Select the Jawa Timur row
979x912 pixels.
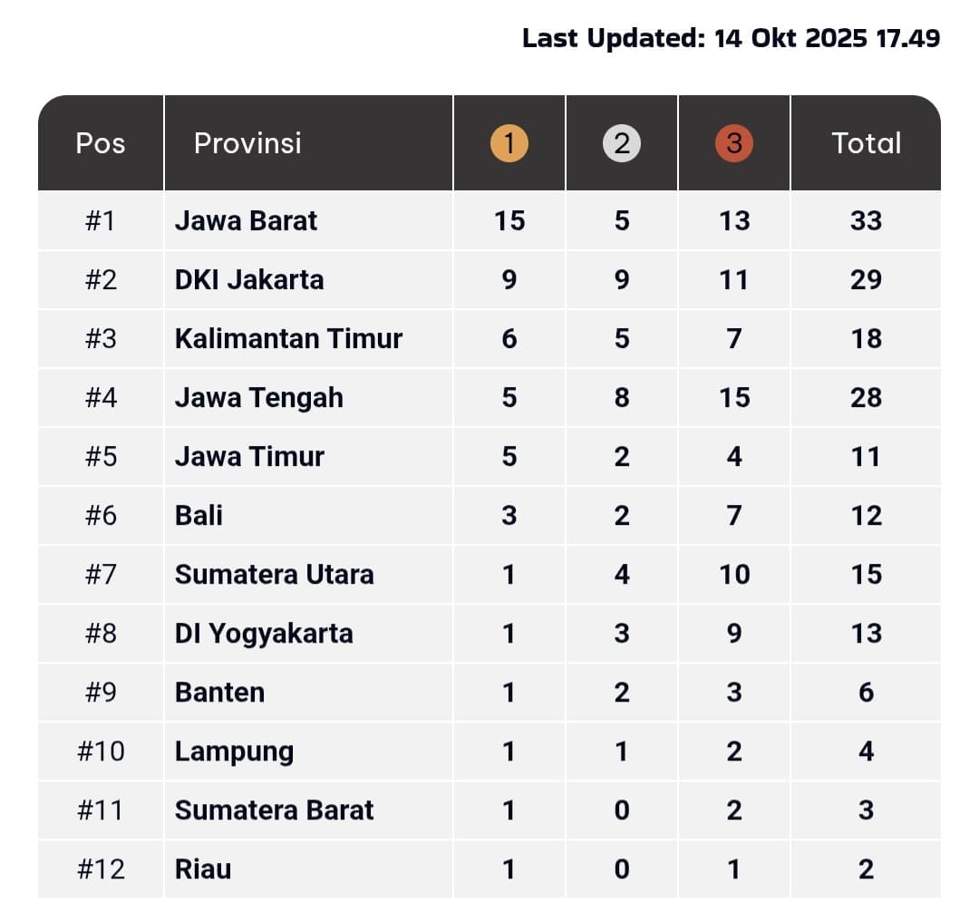pyautogui.click(x=249, y=456)
